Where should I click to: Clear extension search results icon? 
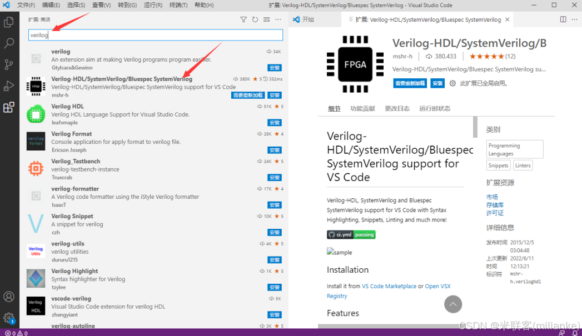tap(266, 19)
